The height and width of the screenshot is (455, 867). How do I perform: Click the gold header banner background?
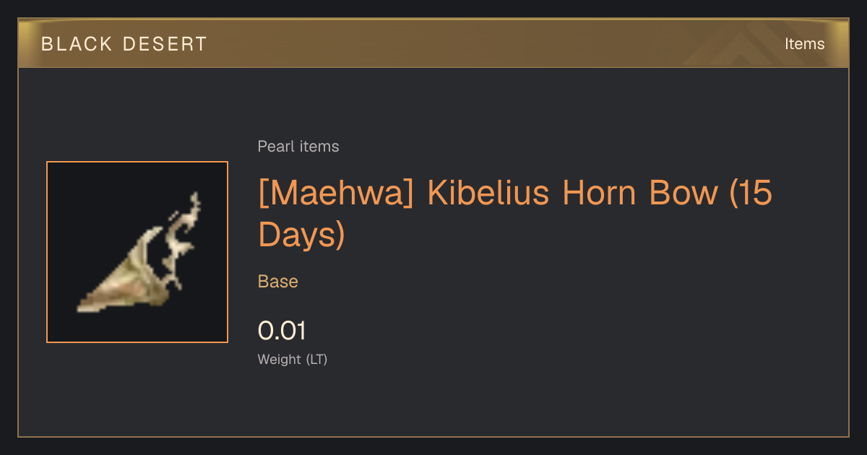click(x=433, y=43)
